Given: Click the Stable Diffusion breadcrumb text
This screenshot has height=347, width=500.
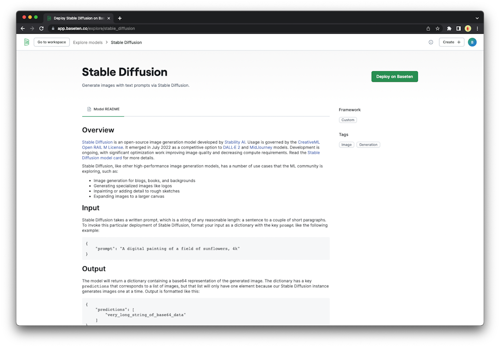Looking at the screenshot, I should (x=126, y=42).
